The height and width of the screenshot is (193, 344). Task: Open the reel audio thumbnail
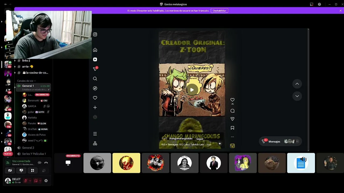point(232,146)
